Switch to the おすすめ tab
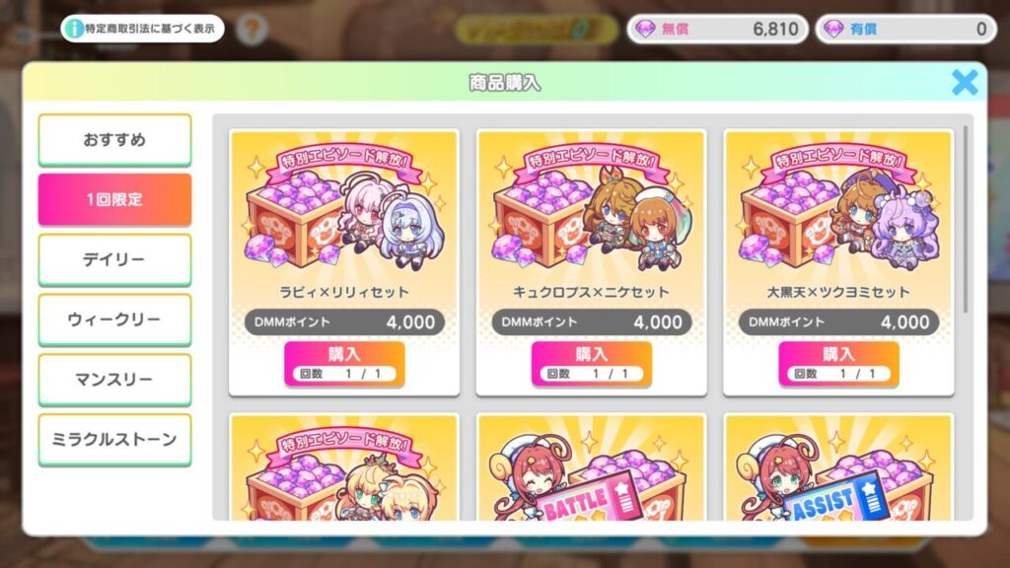Viewport: 1010px width, 568px height. [x=114, y=140]
